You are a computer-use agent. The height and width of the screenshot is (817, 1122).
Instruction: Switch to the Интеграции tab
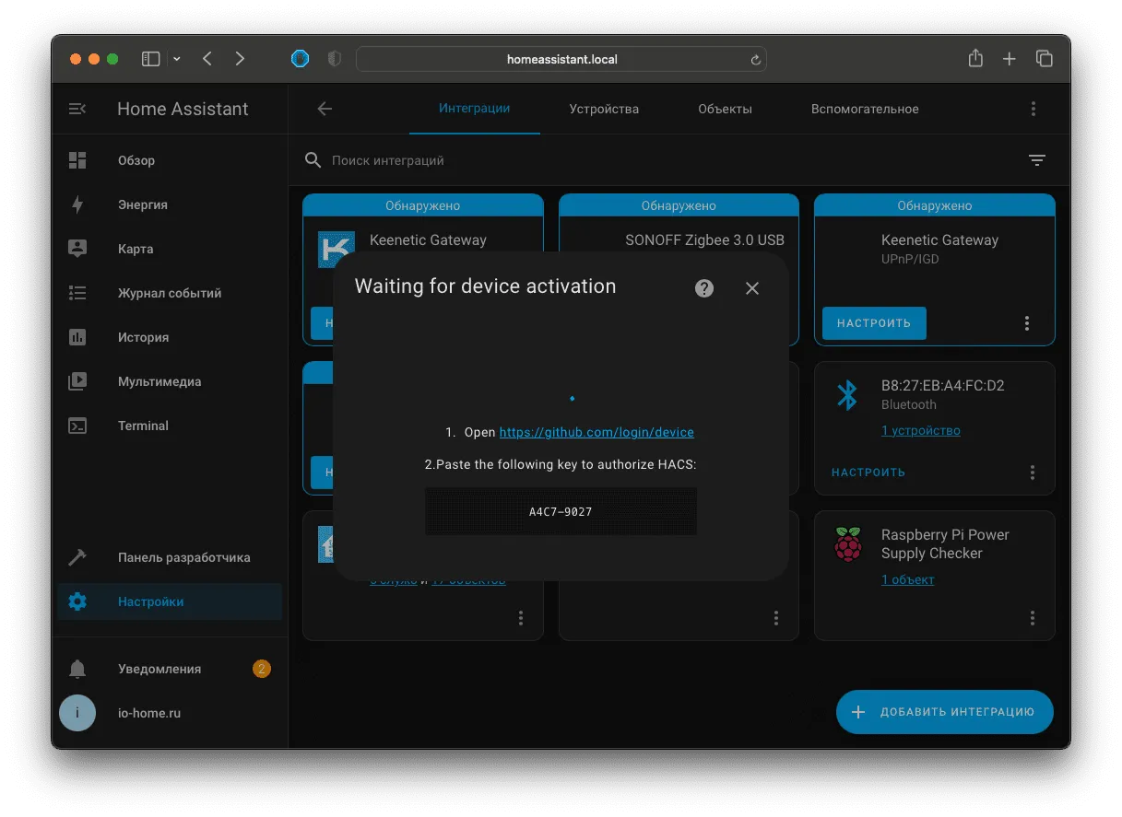pos(475,109)
